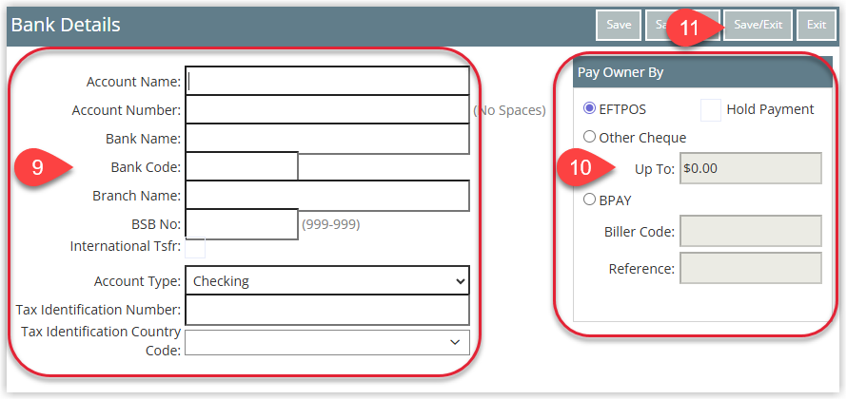This screenshot has width=847, height=400.
Task: Click the Up To amount field
Action: [x=751, y=168]
